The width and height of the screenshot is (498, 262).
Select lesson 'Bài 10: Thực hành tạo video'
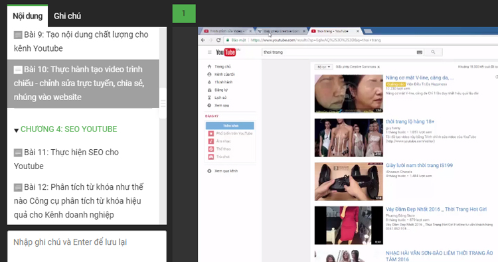click(83, 84)
